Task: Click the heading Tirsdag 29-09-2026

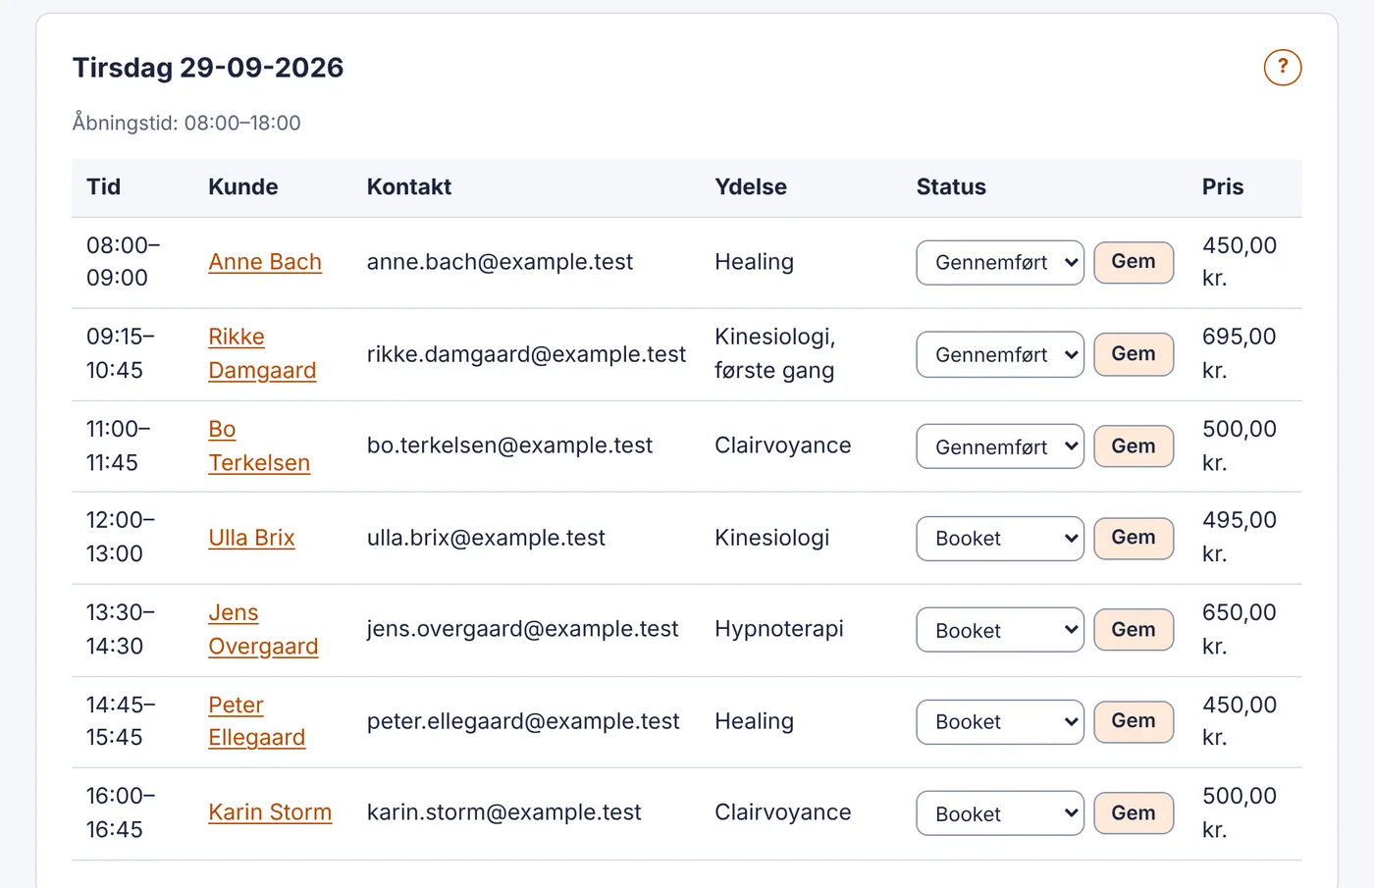Action: coord(208,68)
